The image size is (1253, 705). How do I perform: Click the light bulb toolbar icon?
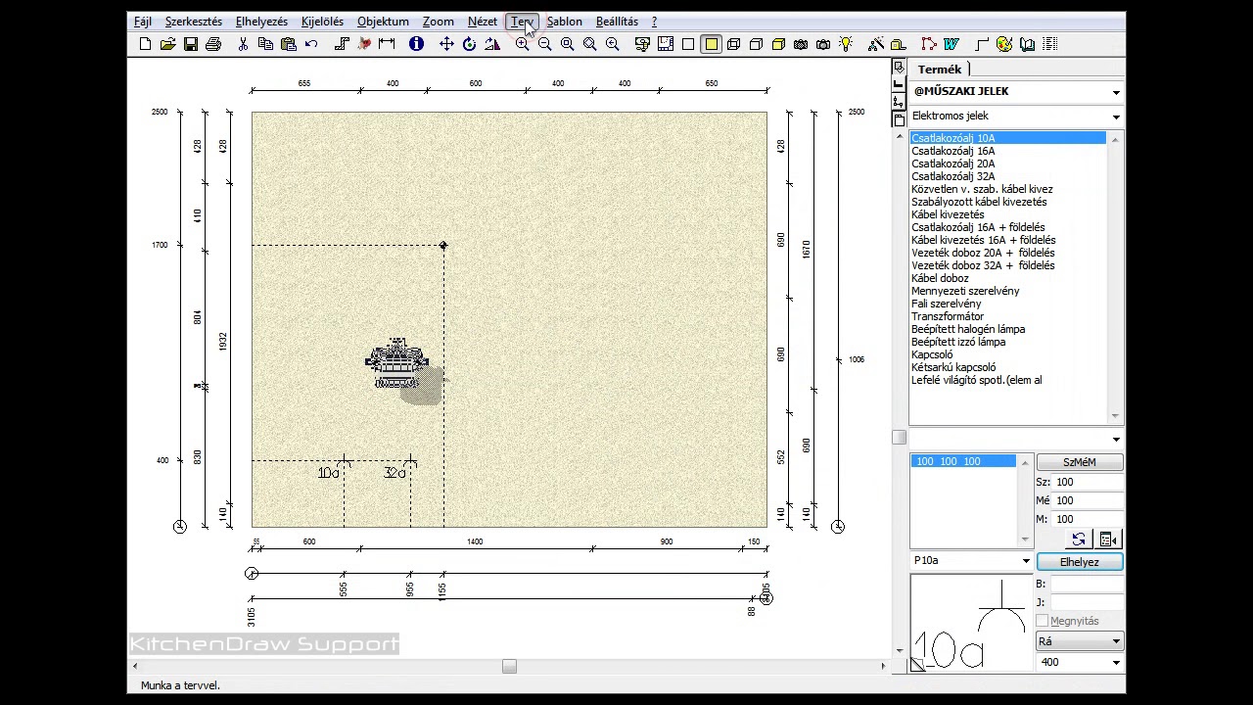846,44
